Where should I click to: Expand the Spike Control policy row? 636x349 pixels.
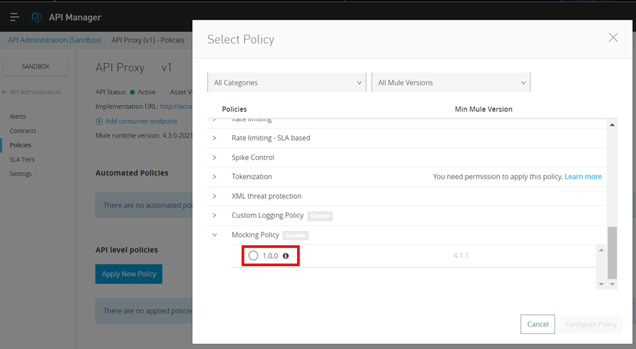pos(214,158)
